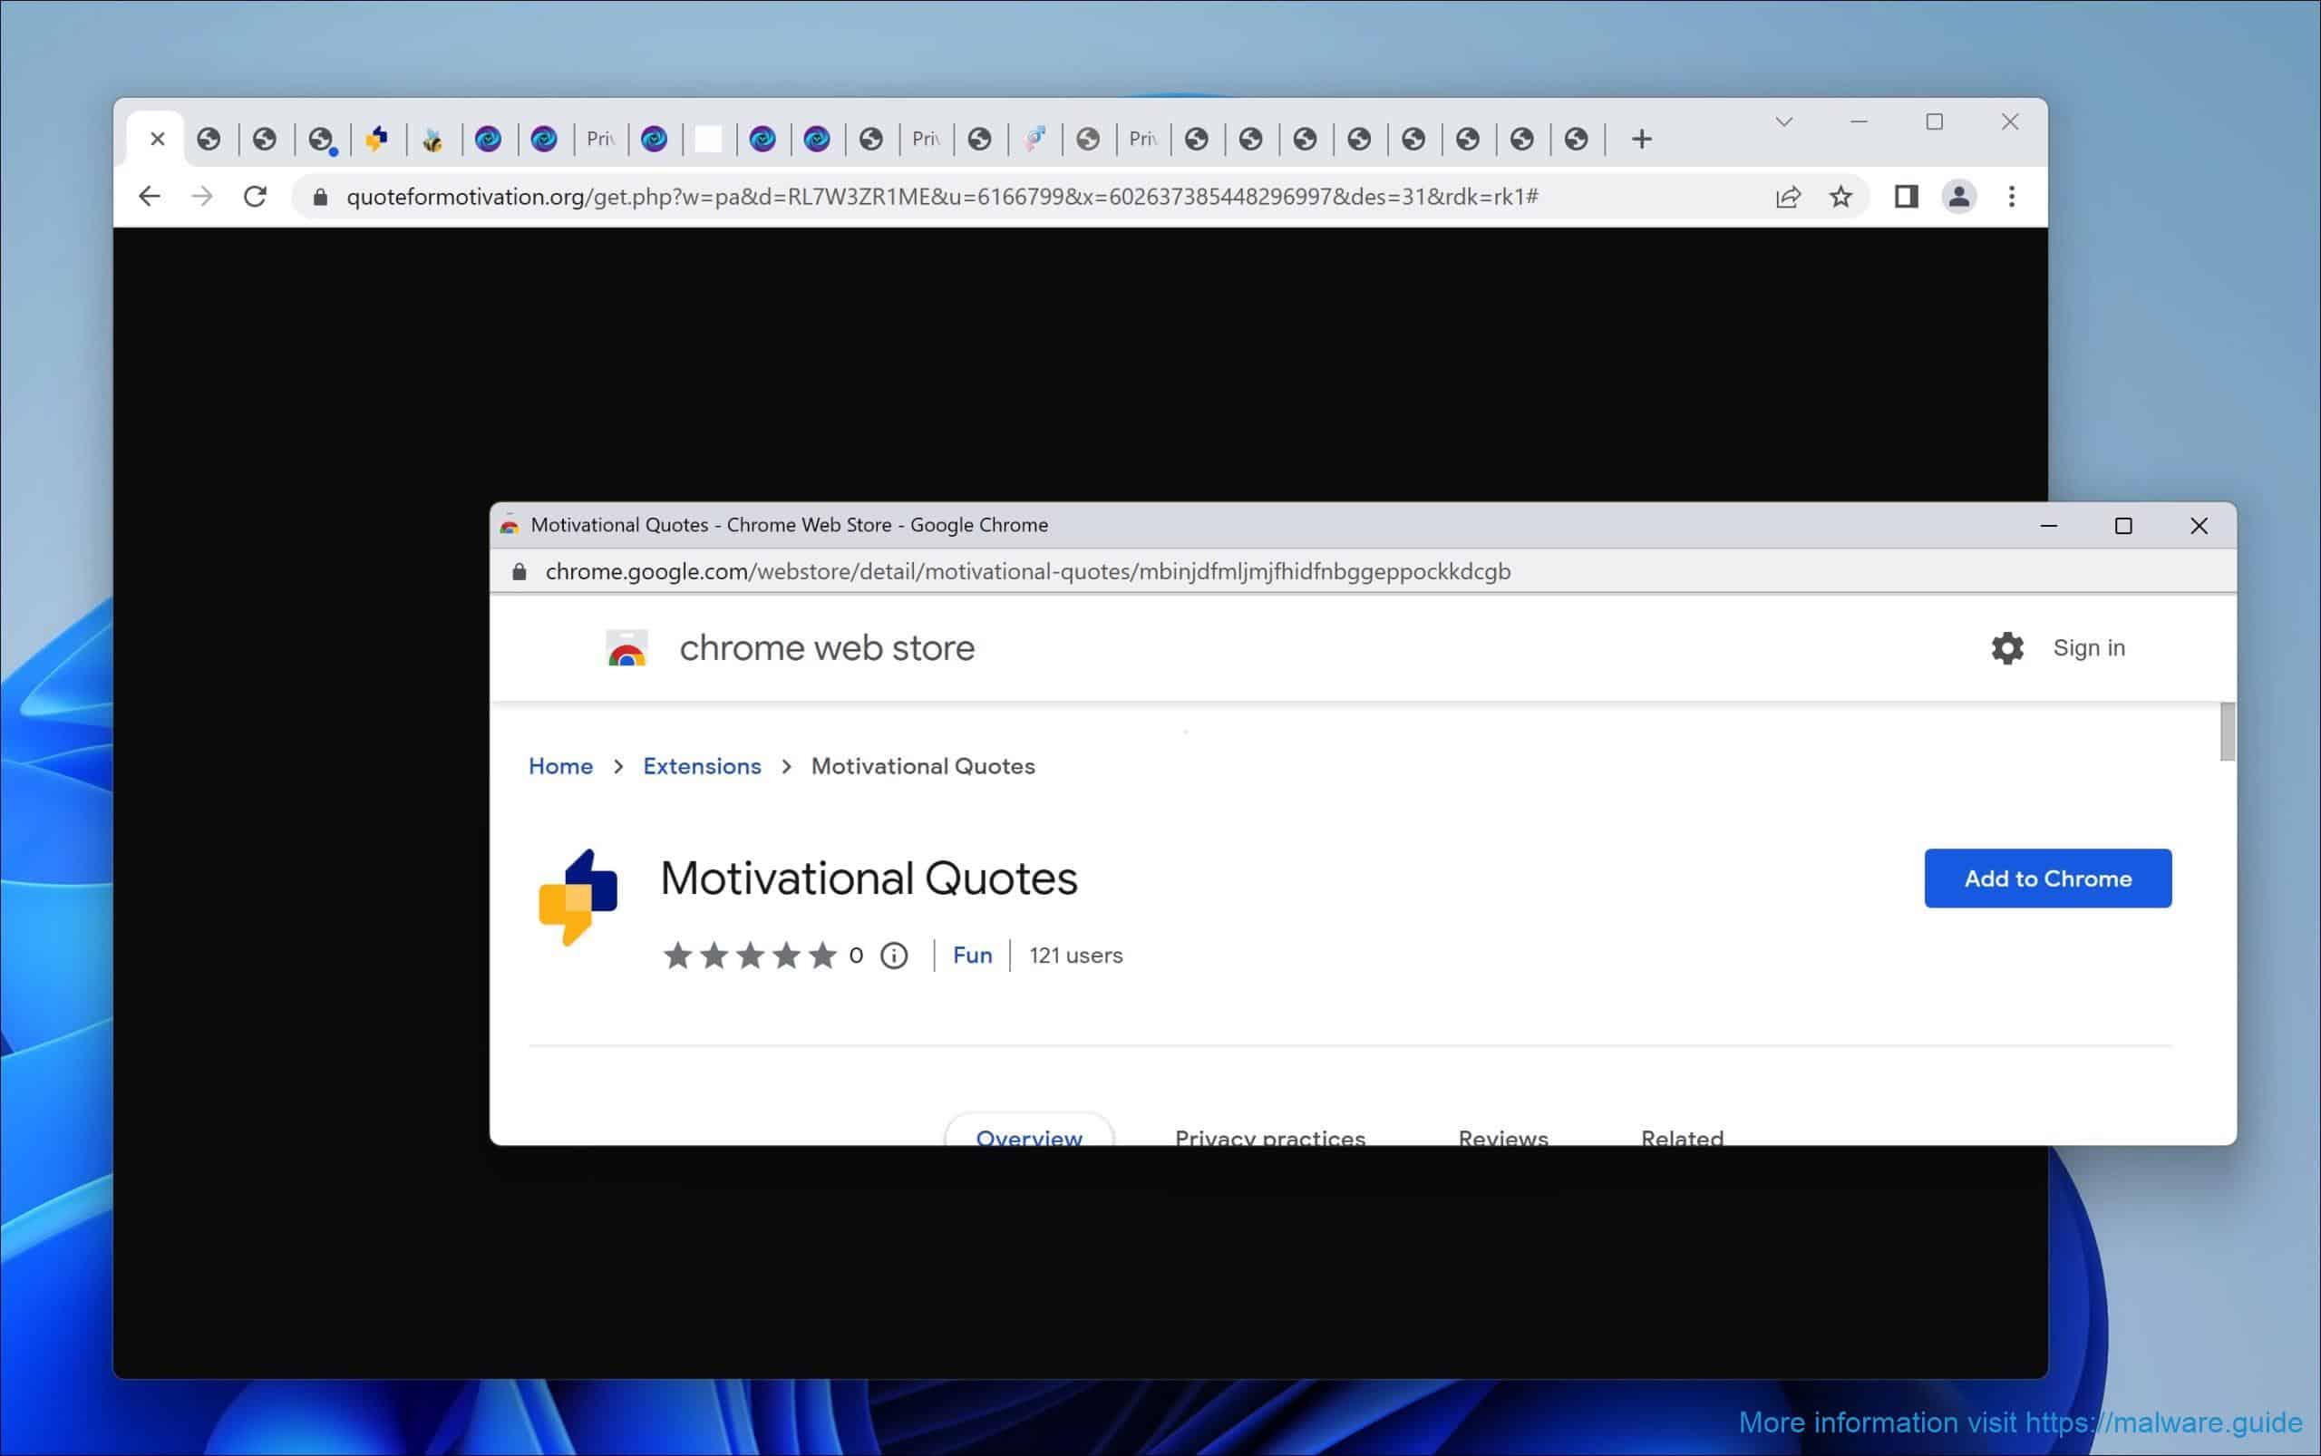
Task: Switch to the Privacy practices tab
Action: 1269,1134
